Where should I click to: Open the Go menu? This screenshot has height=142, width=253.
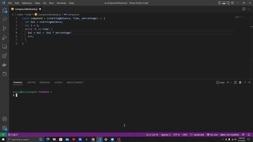coord(45,3)
